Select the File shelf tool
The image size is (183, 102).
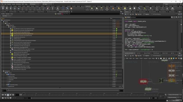(x=71, y=9)
